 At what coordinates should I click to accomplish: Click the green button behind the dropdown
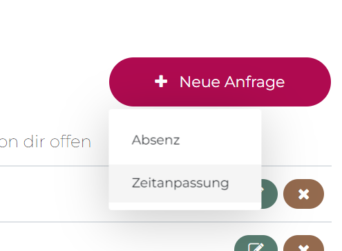coord(269,194)
